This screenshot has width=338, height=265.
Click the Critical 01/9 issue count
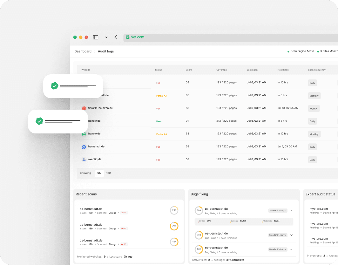[204, 221]
